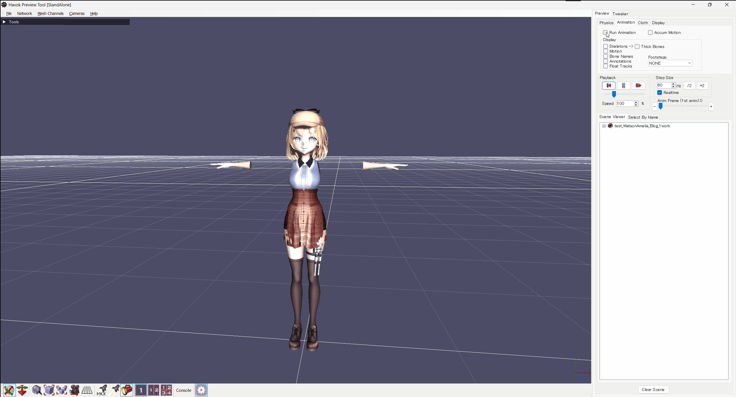Screen dimensions: 736x397
Task: Check the Annotations checkbox
Action: pos(606,61)
